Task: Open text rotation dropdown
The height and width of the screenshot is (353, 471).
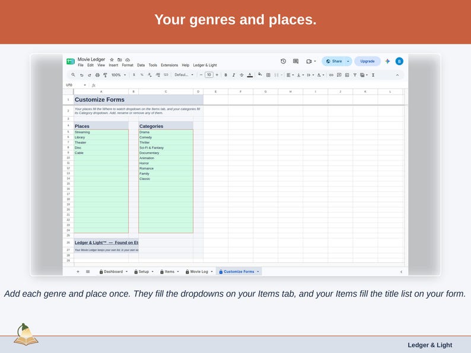Action: click(320, 75)
